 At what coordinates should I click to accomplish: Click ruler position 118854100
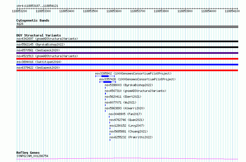[232, 11]
